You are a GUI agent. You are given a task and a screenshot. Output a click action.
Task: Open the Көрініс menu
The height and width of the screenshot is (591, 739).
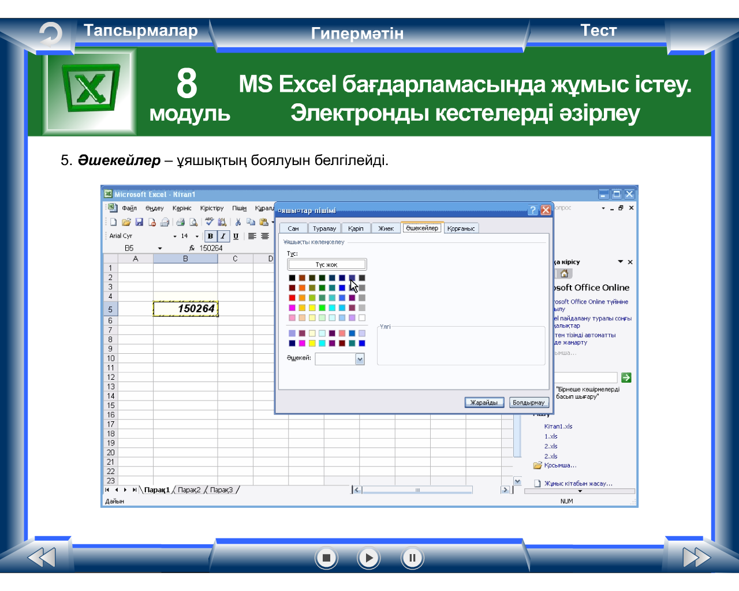(182, 208)
